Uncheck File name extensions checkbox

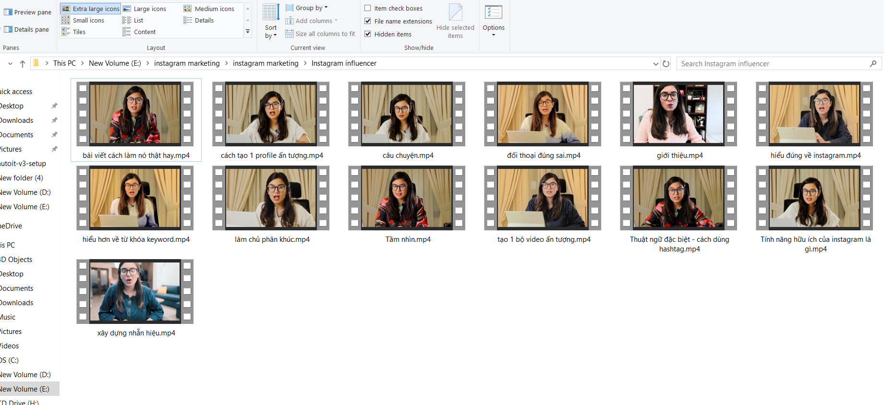[x=368, y=21]
